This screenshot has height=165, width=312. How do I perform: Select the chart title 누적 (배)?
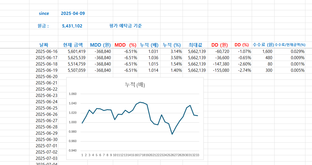pos(135,85)
